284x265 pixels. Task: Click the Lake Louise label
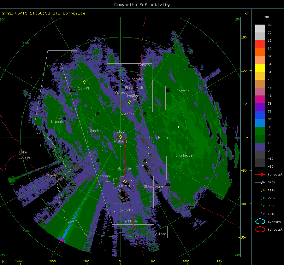tap(25, 155)
